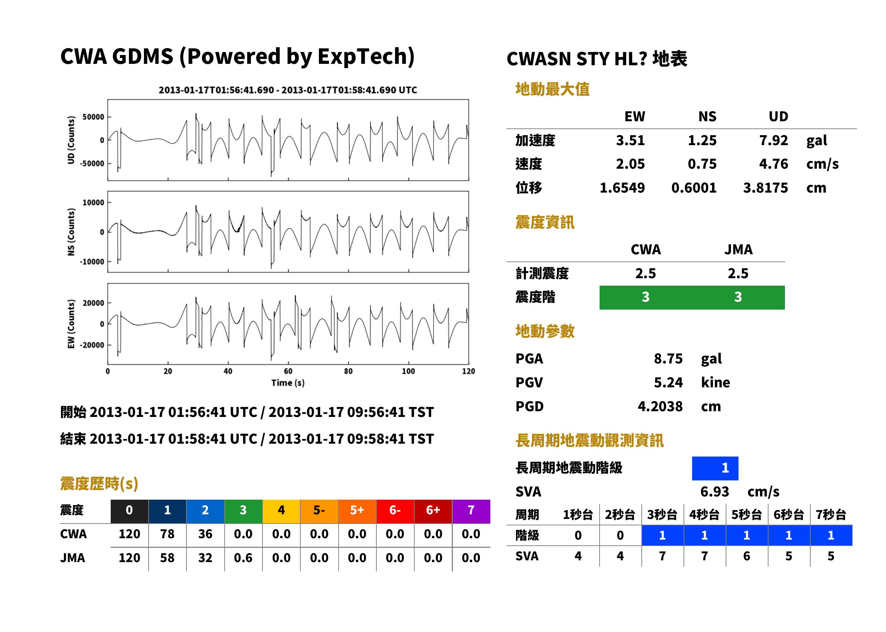The width and height of the screenshot is (886, 632).
Task: Click the CWA GDMS title heading
Action: [238, 56]
